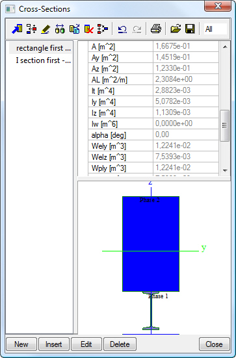Click the delete icon with red X
236x358 pixels.
pyautogui.click(x=88, y=29)
